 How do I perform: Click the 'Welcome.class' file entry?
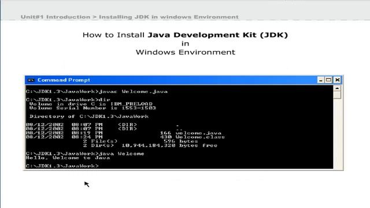pos(125,137)
